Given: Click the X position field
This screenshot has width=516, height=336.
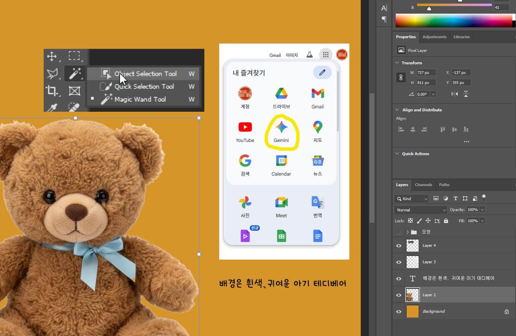Looking at the screenshot, I should 461,73.
